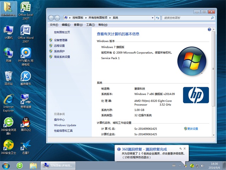226x170 pixels.
Task: Open the Tencent QQ desktop icon
Action: coord(25,124)
